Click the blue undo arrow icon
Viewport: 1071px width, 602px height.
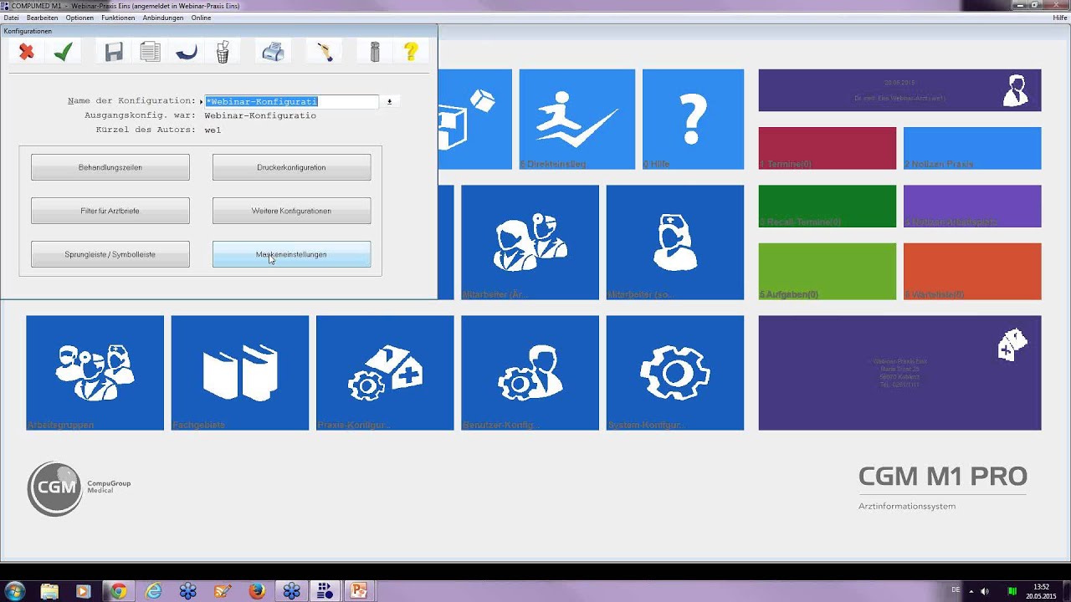[x=186, y=52]
